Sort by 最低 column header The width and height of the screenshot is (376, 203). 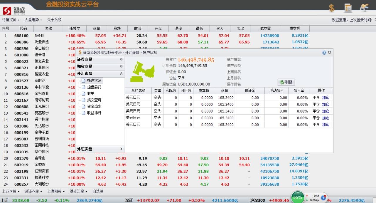(199, 28)
